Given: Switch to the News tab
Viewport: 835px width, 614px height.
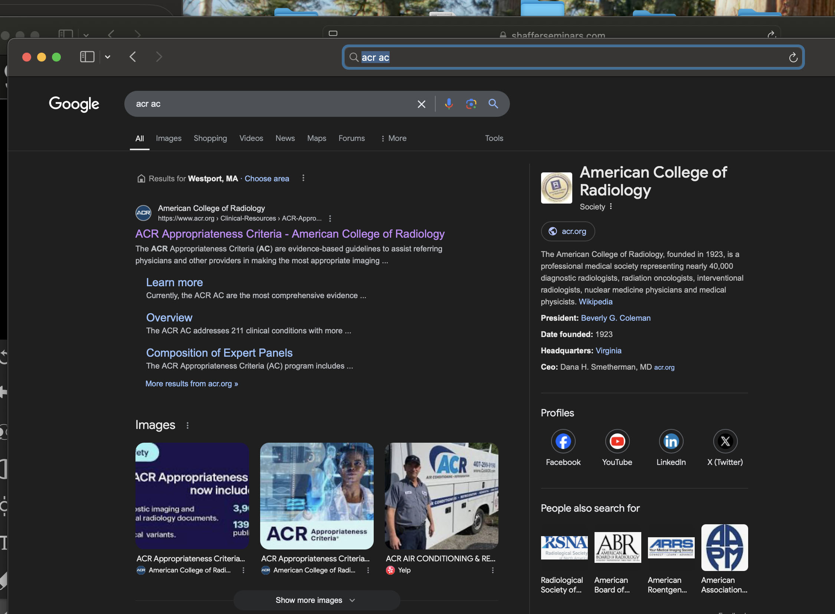Looking at the screenshot, I should (x=285, y=138).
